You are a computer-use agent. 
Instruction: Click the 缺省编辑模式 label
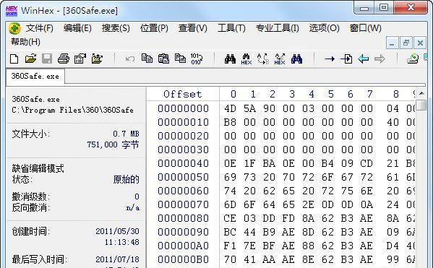point(38,168)
